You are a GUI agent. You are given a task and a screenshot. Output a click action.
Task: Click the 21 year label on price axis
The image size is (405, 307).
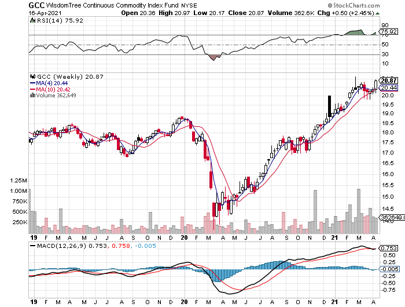pos(334,237)
